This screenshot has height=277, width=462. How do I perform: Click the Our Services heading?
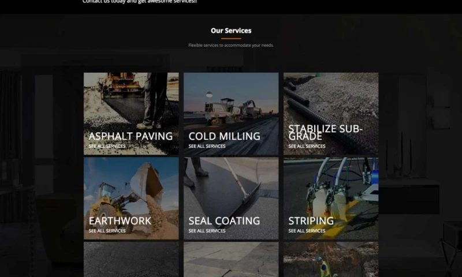[231, 31]
